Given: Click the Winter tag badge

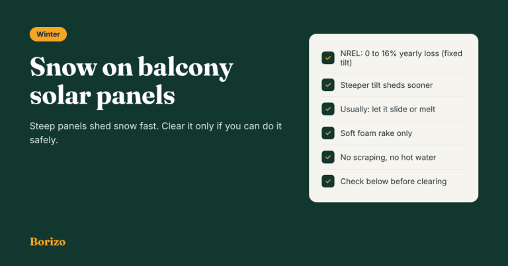Looking at the screenshot, I should coord(48,34).
